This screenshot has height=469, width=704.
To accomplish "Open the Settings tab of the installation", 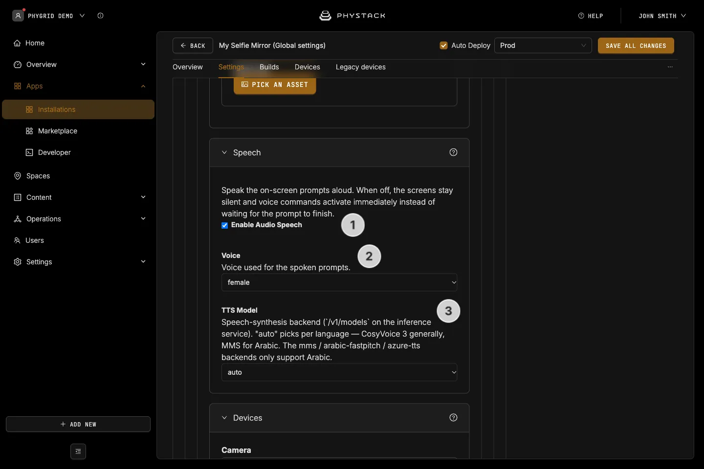I will click(x=231, y=67).
